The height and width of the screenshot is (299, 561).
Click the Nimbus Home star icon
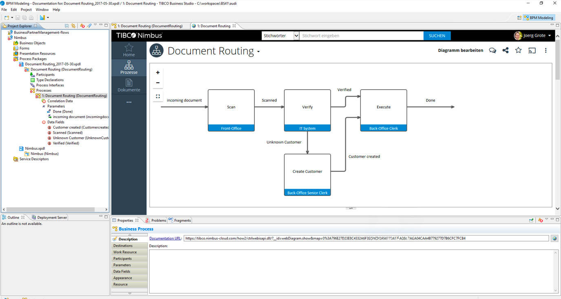[x=129, y=47]
